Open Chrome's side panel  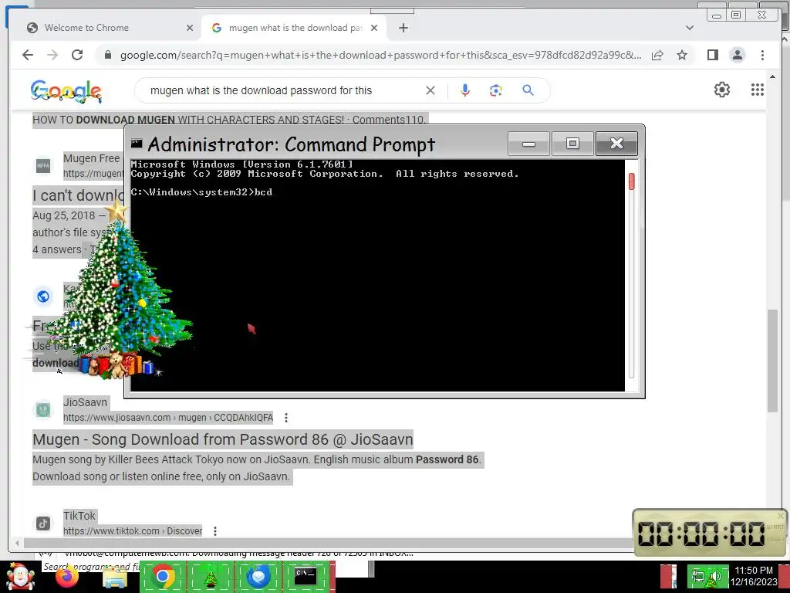click(712, 55)
